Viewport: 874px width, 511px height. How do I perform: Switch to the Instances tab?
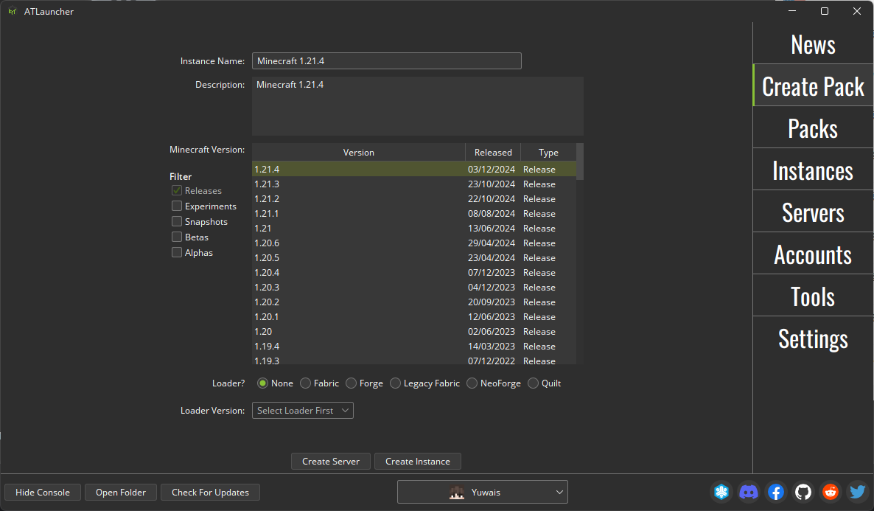pos(813,171)
